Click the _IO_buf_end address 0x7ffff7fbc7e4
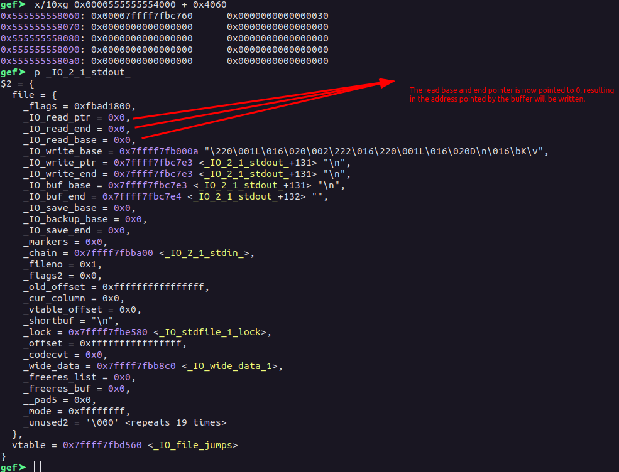The height and width of the screenshot is (472, 619). click(x=142, y=196)
